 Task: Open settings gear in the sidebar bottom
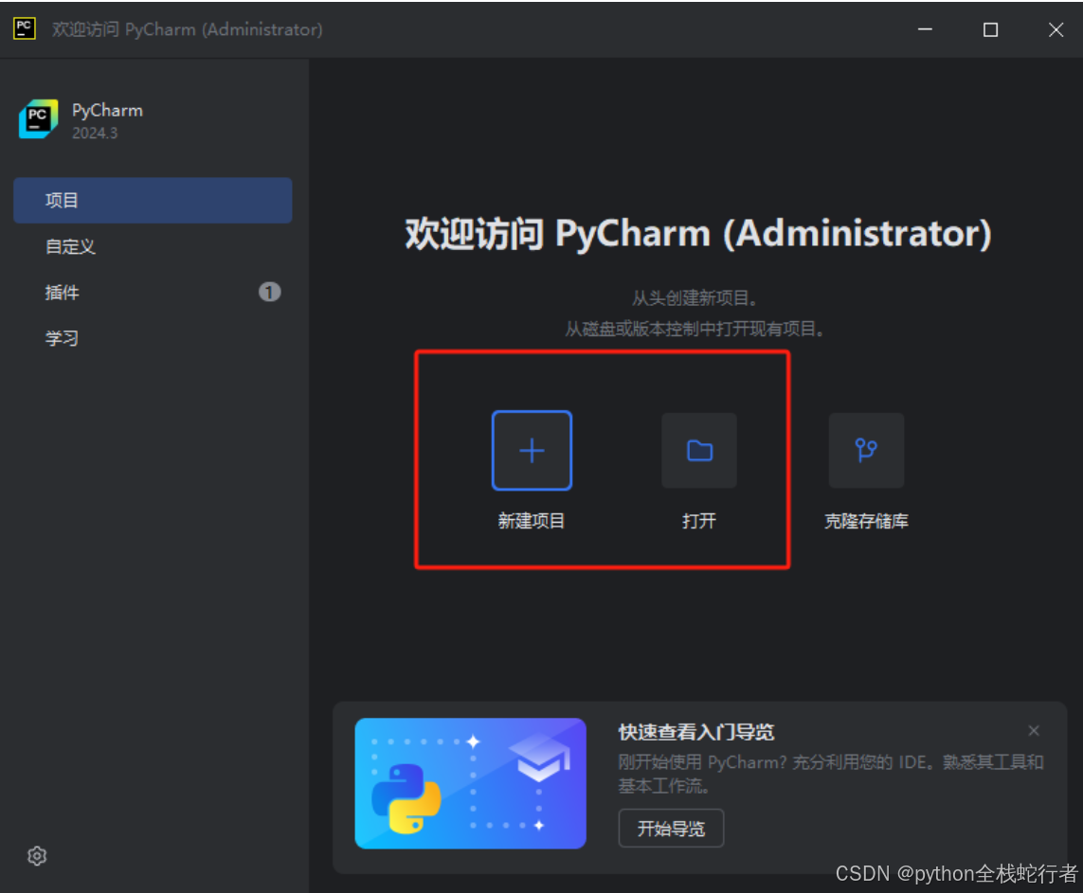pos(37,856)
